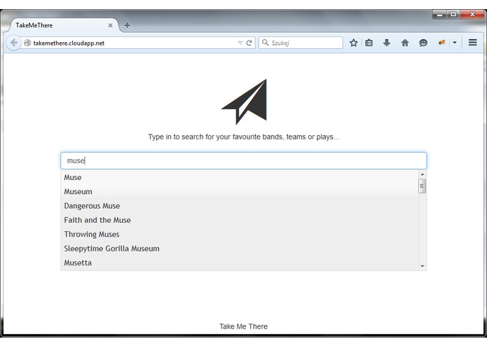Choose the "Muse" suggestion
Image resolution: width=487 pixels, height=346 pixels.
240,177
